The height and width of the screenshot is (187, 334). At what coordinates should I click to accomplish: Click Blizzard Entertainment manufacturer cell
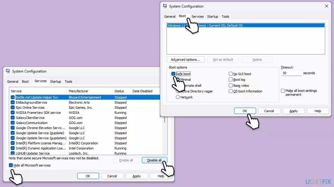(85, 97)
